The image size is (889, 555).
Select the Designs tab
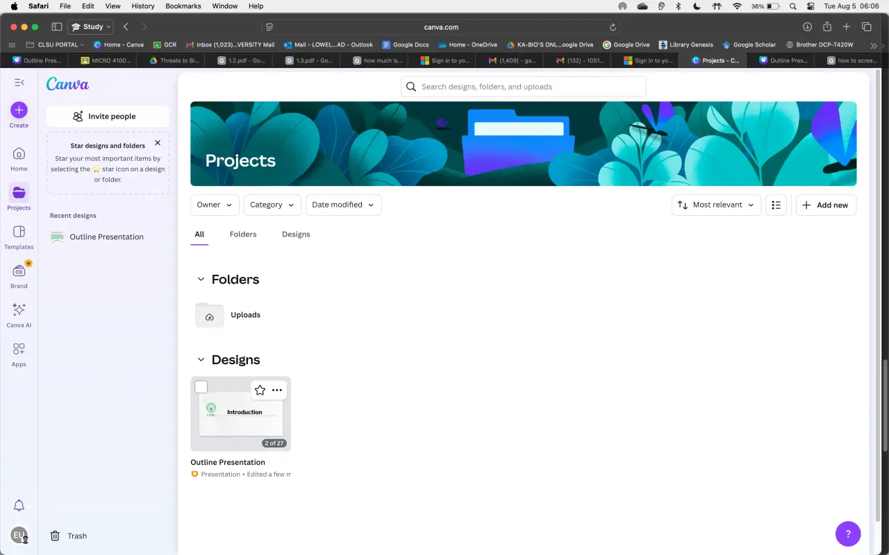click(296, 234)
